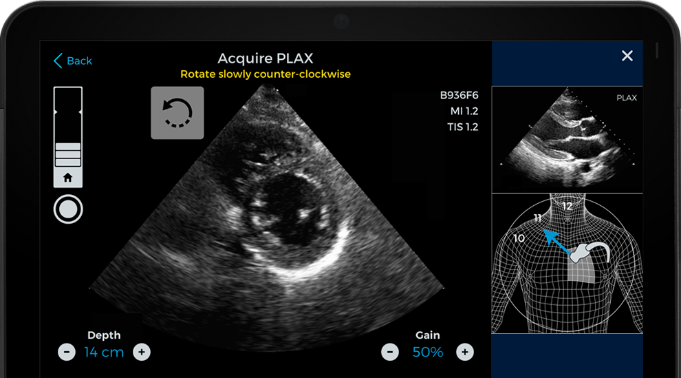Select the image quality meter bar
This screenshot has width=681, height=378.
67,127
